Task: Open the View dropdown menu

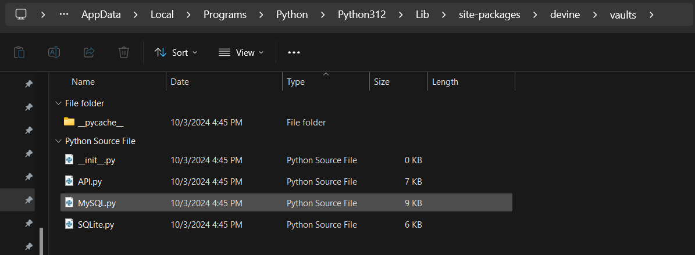Action: (241, 52)
